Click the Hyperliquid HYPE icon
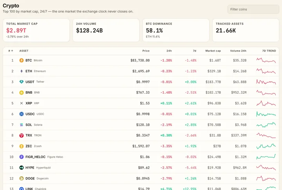 point(22,168)
